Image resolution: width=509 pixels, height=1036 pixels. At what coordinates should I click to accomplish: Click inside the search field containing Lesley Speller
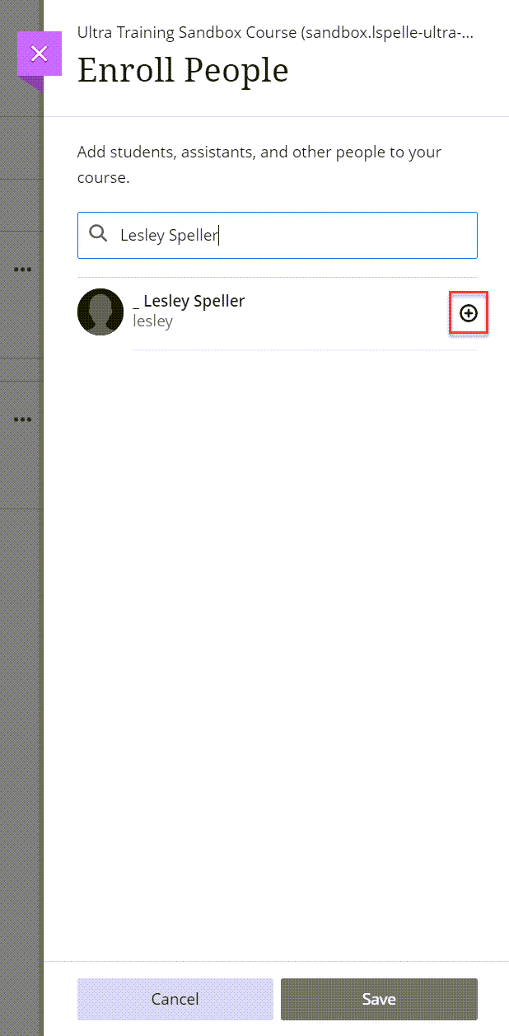(278, 235)
